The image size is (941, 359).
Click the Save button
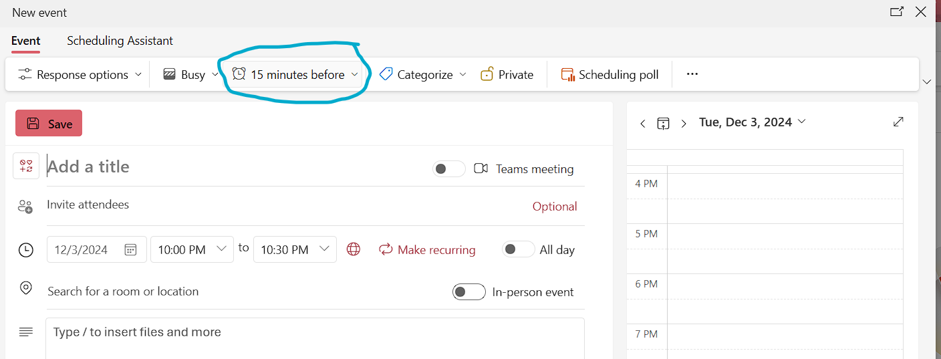(49, 123)
